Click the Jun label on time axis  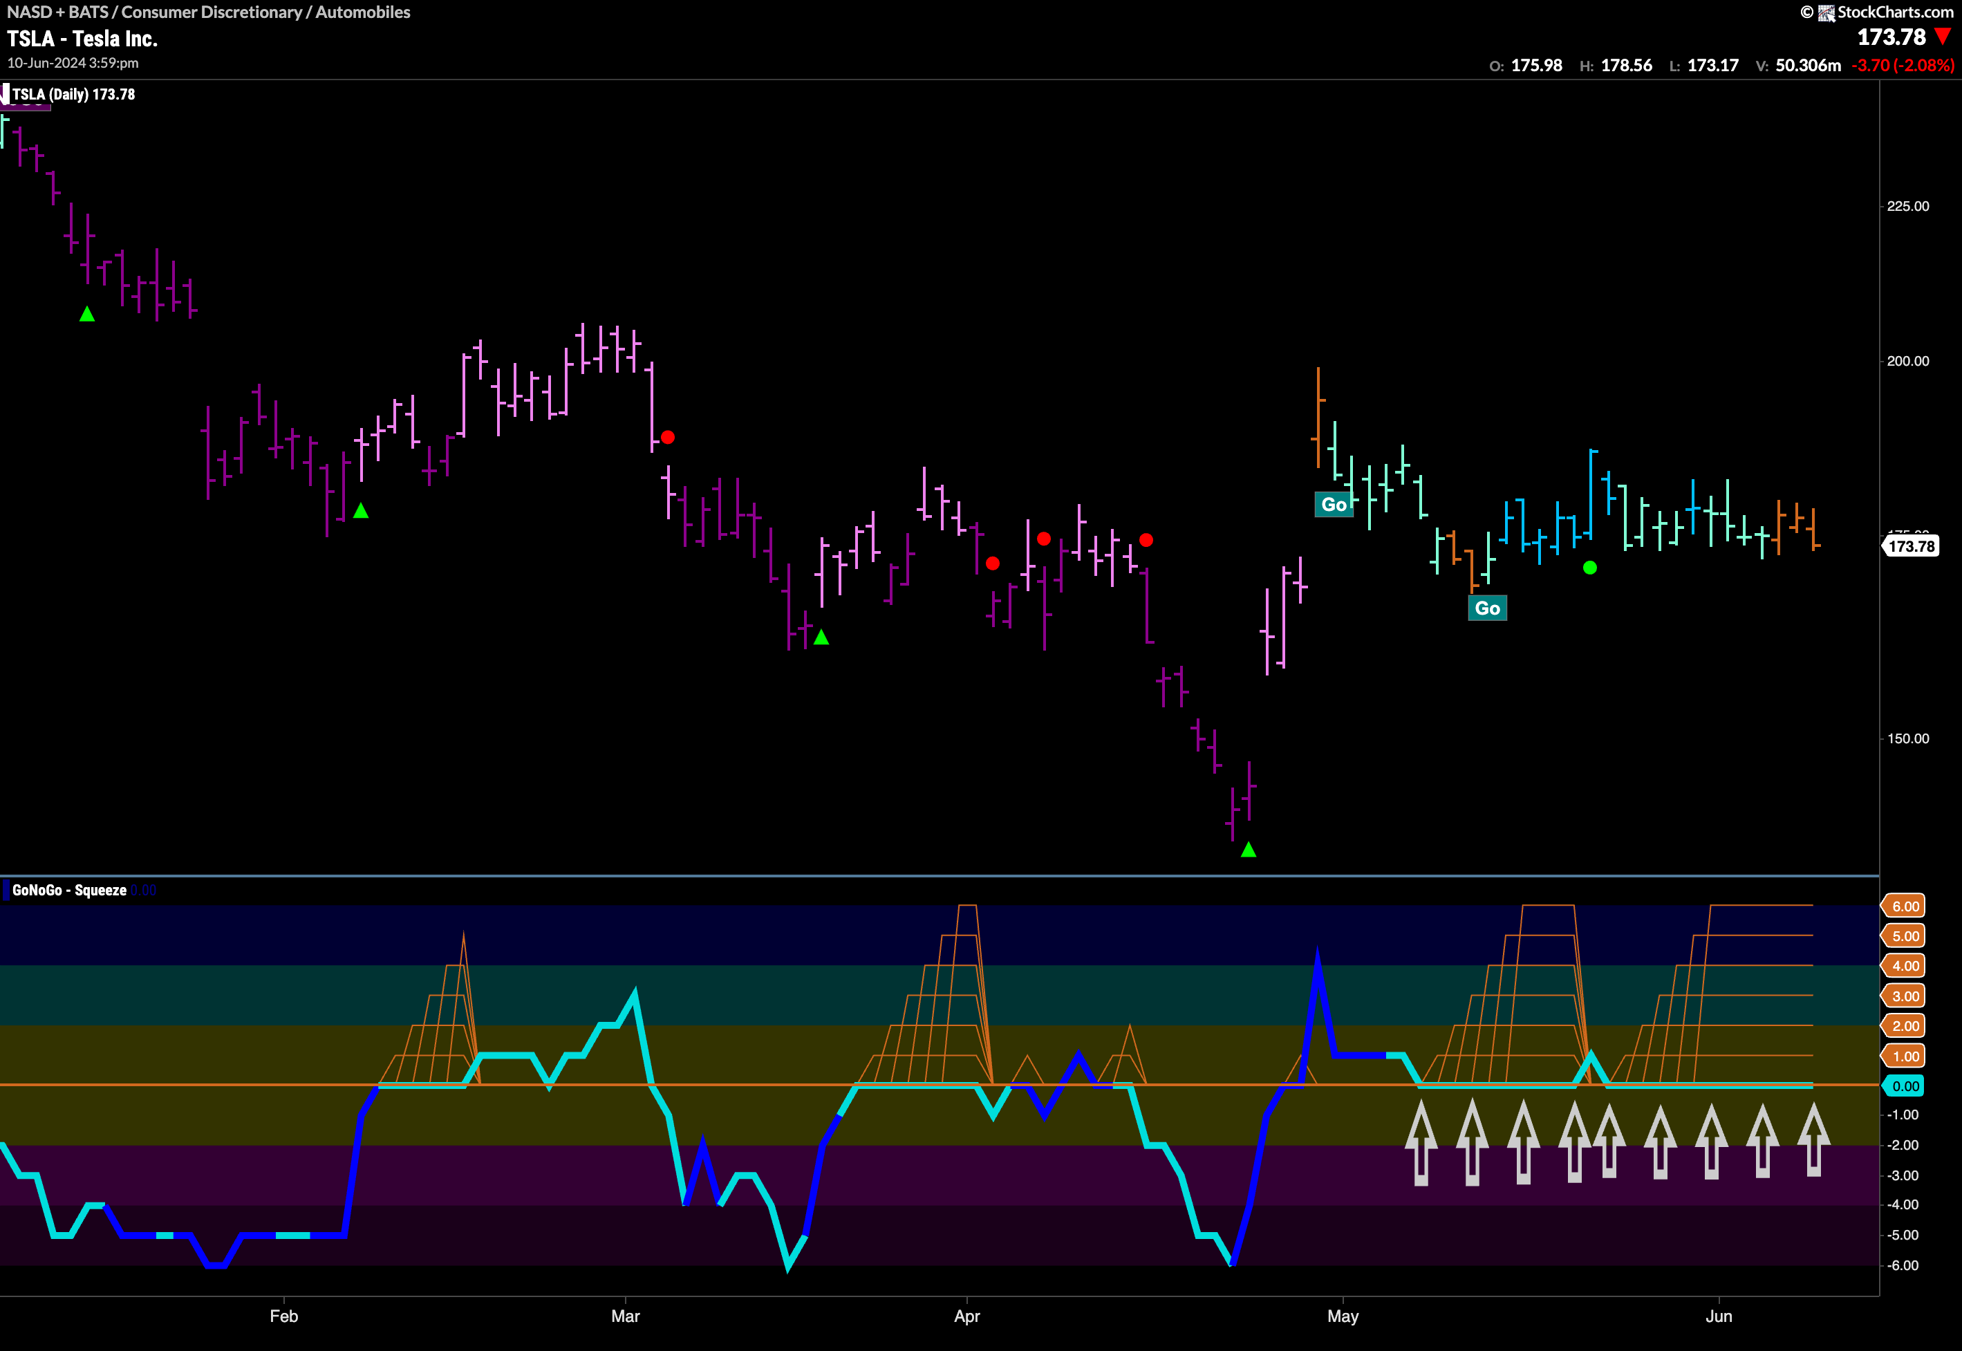1718,1316
